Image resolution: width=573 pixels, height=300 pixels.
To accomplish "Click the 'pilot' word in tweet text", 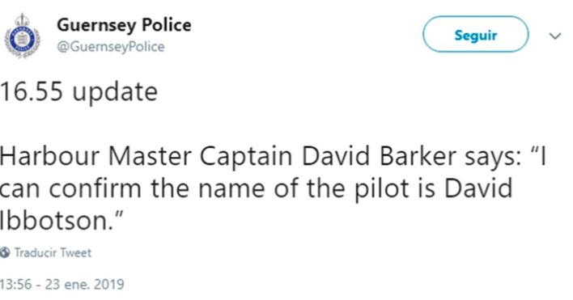I will point(382,189).
